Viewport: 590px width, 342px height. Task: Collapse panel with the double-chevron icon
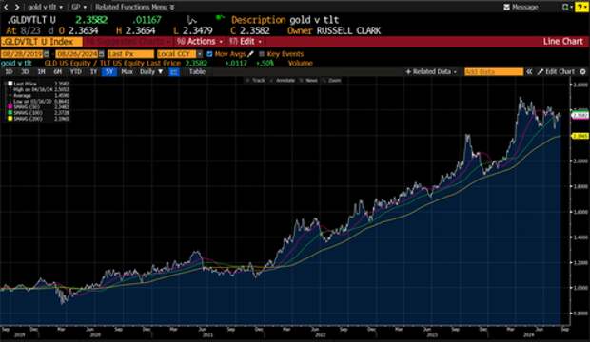pyautogui.click(x=529, y=71)
